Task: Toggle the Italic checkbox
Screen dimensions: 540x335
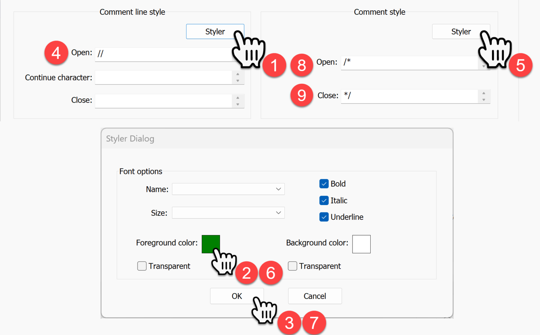Action: tap(324, 201)
